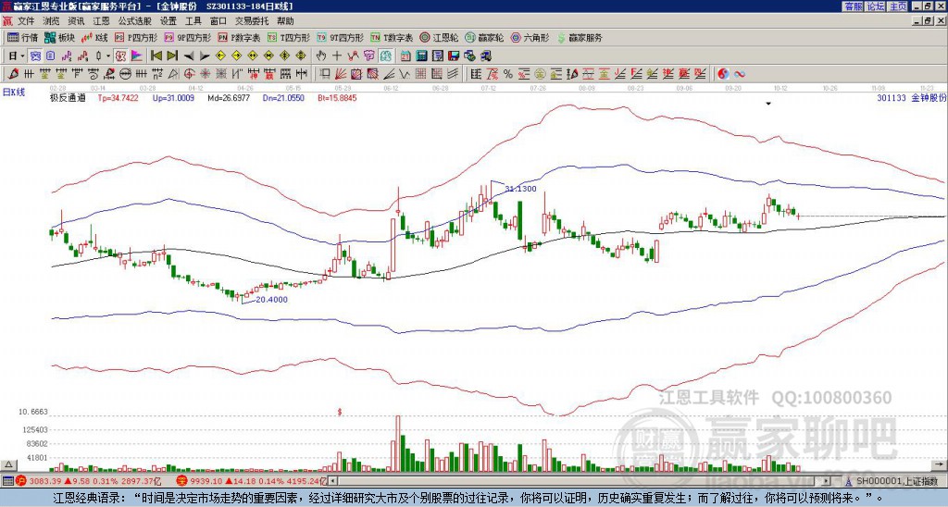This screenshot has height=507, width=948.
Task: Open the calendar date icon
Action: pyautogui.click(x=405, y=56)
